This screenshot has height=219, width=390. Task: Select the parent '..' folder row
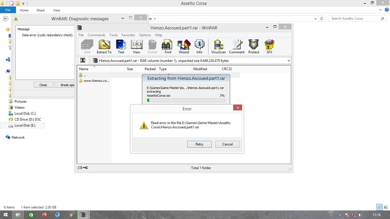click(159, 75)
